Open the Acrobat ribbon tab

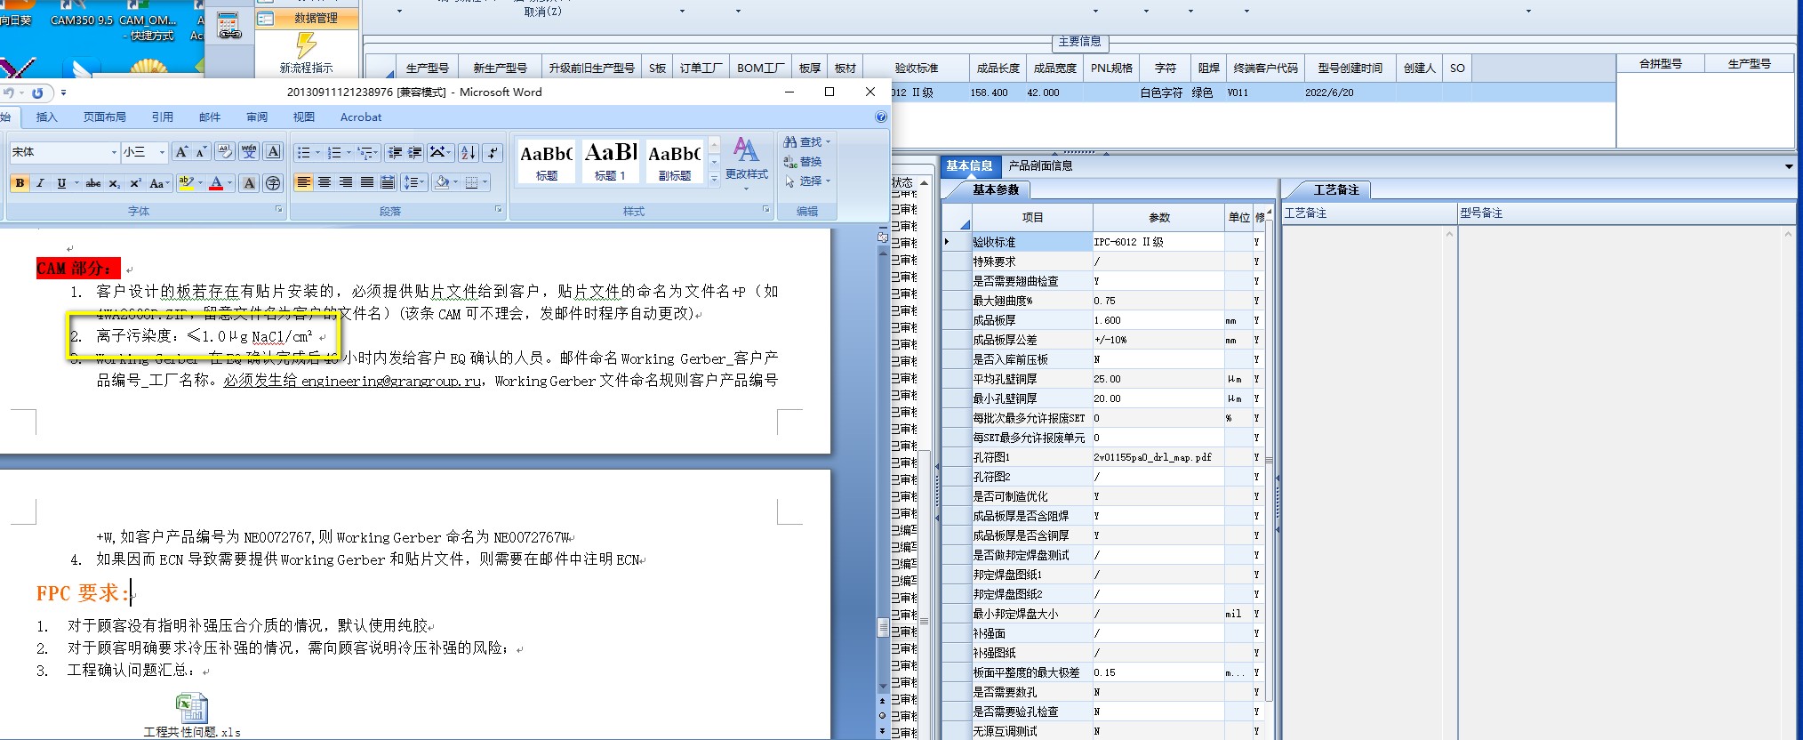[x=361, y=117]
